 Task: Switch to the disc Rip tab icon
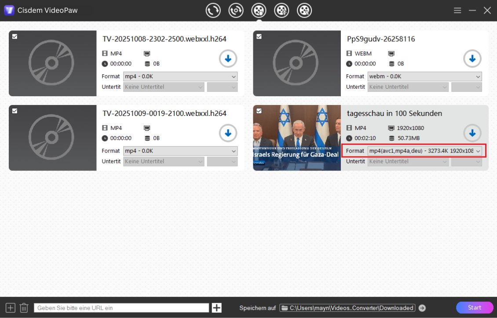(236, 10)
